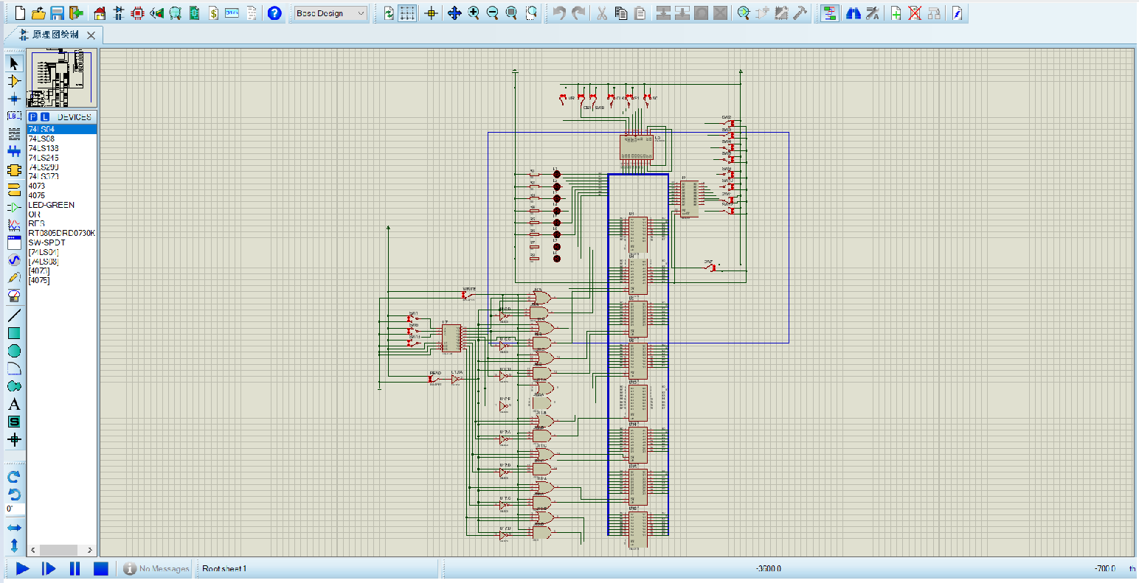Image resolution: width=1139 pixels, height=583 pixels.
Task: Toggle the wire autorouter button
Action: click(829, 13)
